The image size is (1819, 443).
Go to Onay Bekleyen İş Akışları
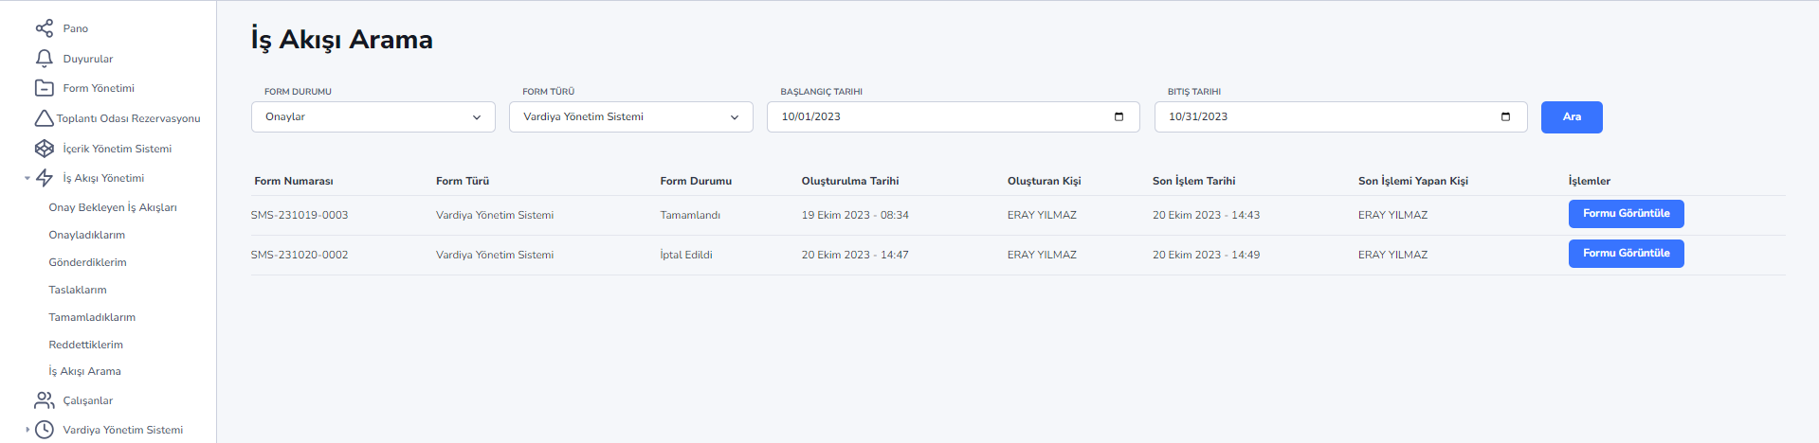113,207
